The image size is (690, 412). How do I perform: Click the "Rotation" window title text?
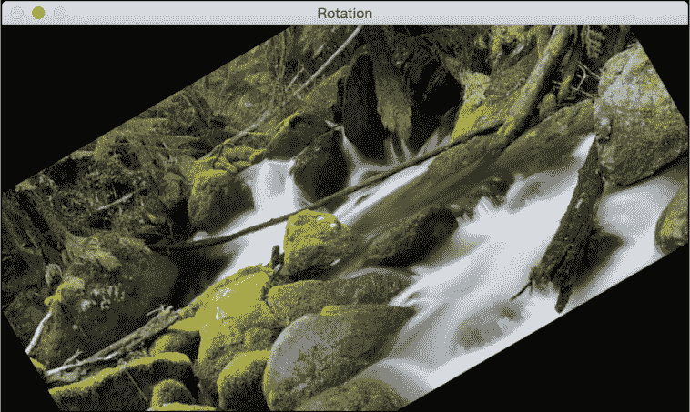tap(344, 13)
